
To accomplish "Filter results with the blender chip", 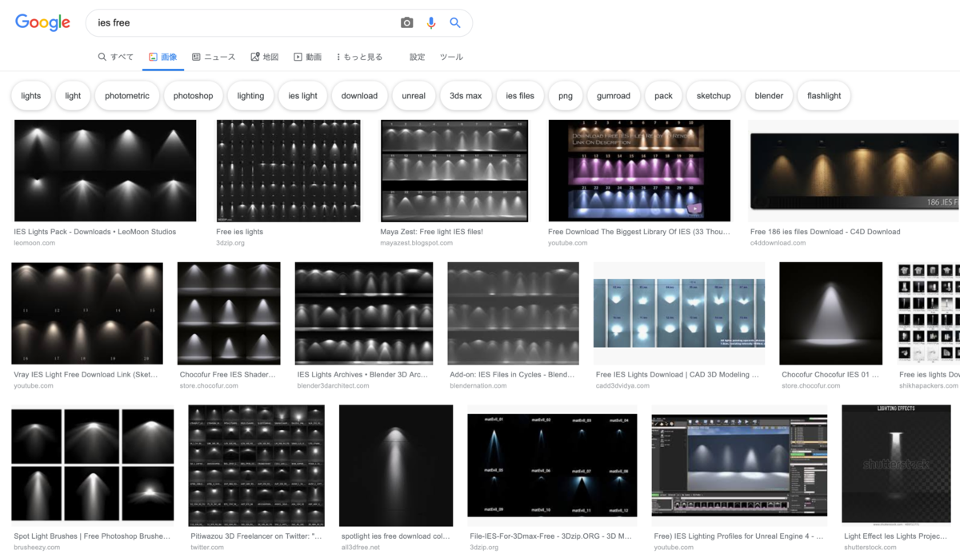I will point(768,95).
